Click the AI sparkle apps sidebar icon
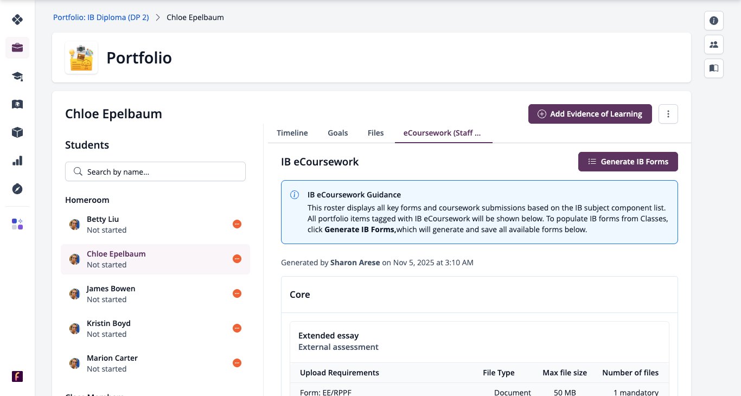The height and width of the screenshot is (396, 741). [x=17, y=224]
